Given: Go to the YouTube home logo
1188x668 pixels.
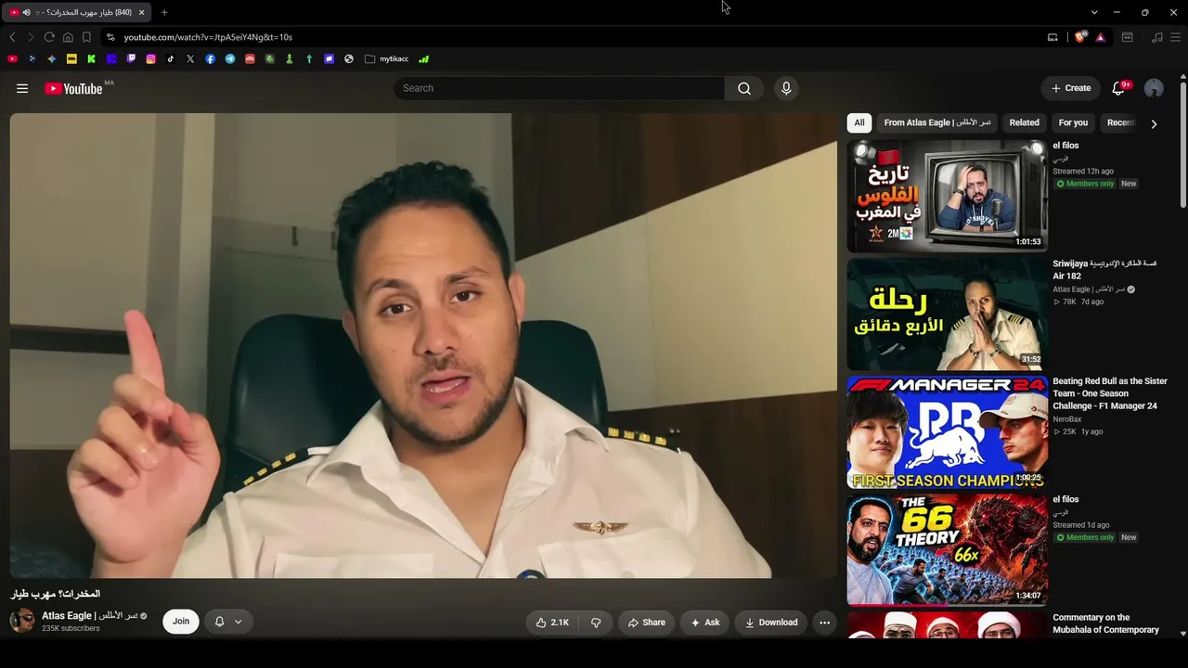Looking at the screenshot, I should tap(73, 88).
